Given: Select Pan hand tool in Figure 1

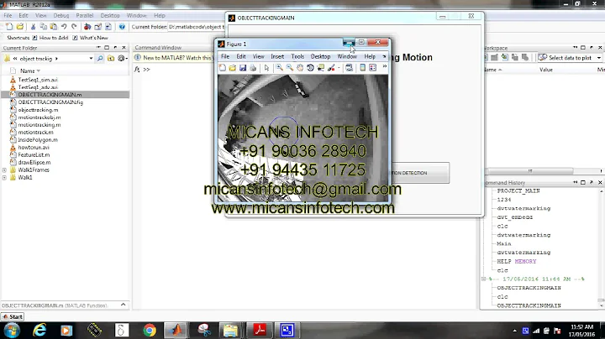Looking at the screenshot, I should (x=300, y=68).
